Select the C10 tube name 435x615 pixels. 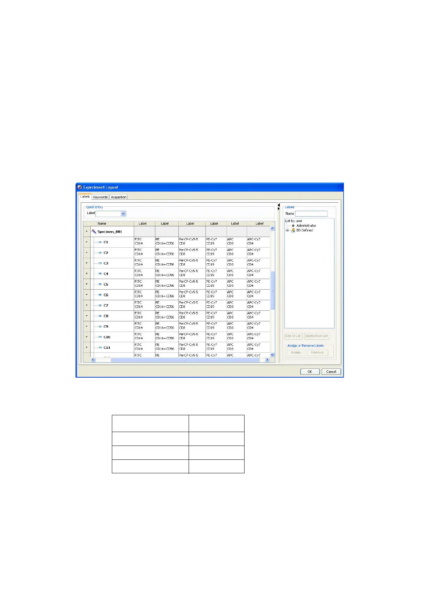click(107, 337)
